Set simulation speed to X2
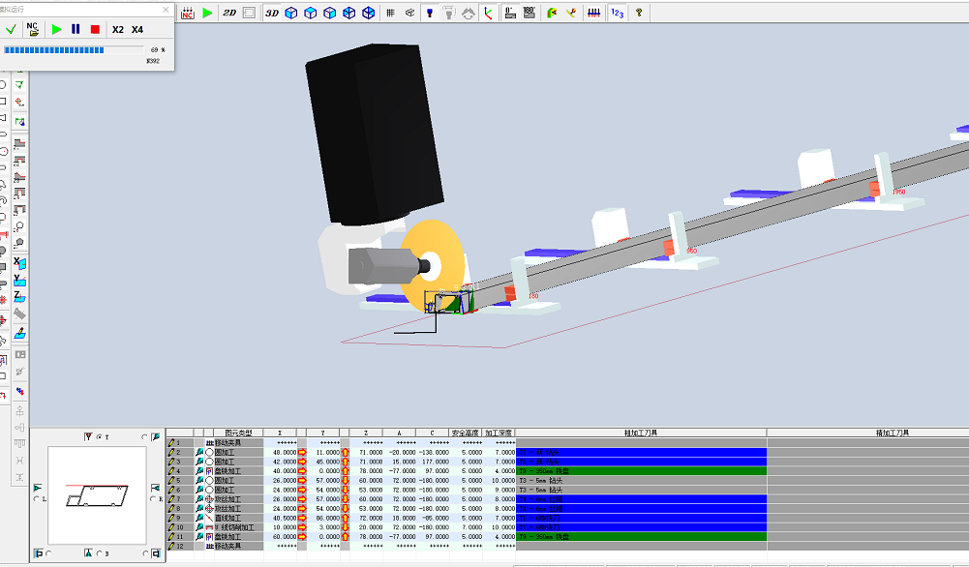Image resolution: width=969 pixels, height=567 pixels. (x=118, y=30)
